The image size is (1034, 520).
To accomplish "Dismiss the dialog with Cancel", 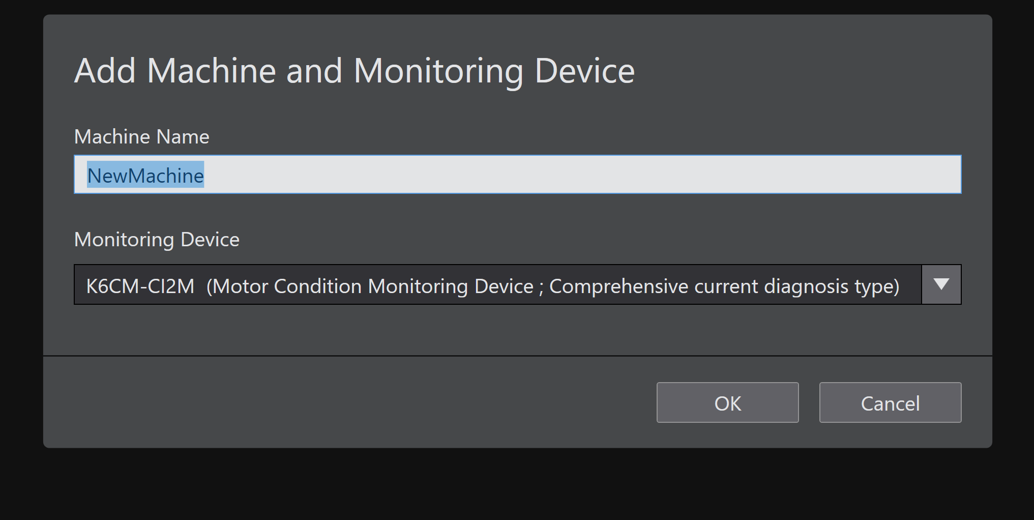I will tap(890, 403).
